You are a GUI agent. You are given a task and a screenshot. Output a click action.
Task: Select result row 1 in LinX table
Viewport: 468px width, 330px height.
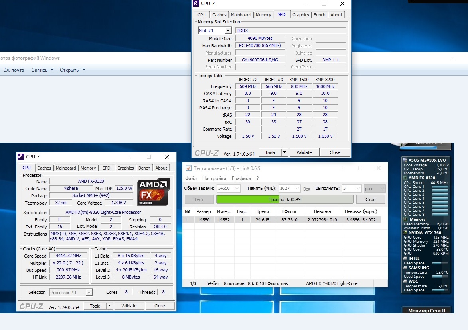pyautogui.click(x=281, y=219)
